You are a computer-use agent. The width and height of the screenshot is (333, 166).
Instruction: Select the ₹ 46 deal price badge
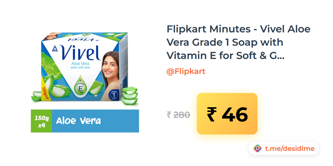tap(227, 114)
